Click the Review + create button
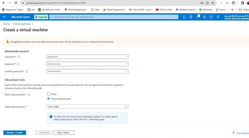The image size is (249, 138). pyautogui.click(x=15, y=133)
